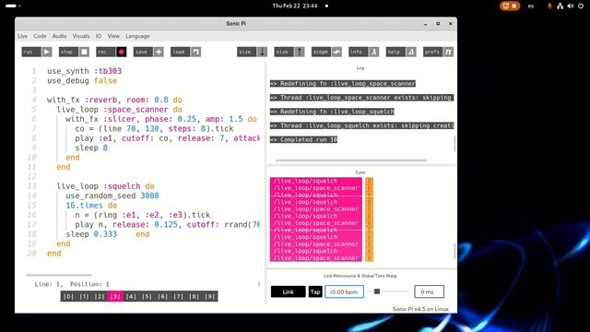
Task: Switch to buffer tab 6
Action: tap(162, 296)
